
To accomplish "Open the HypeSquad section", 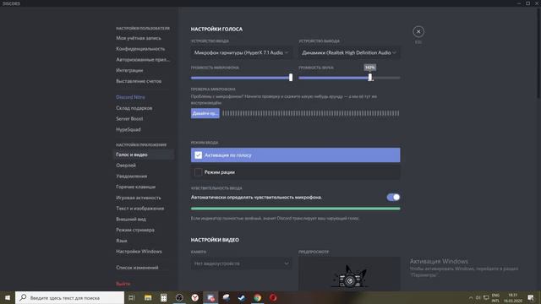I will coord(128,129).
